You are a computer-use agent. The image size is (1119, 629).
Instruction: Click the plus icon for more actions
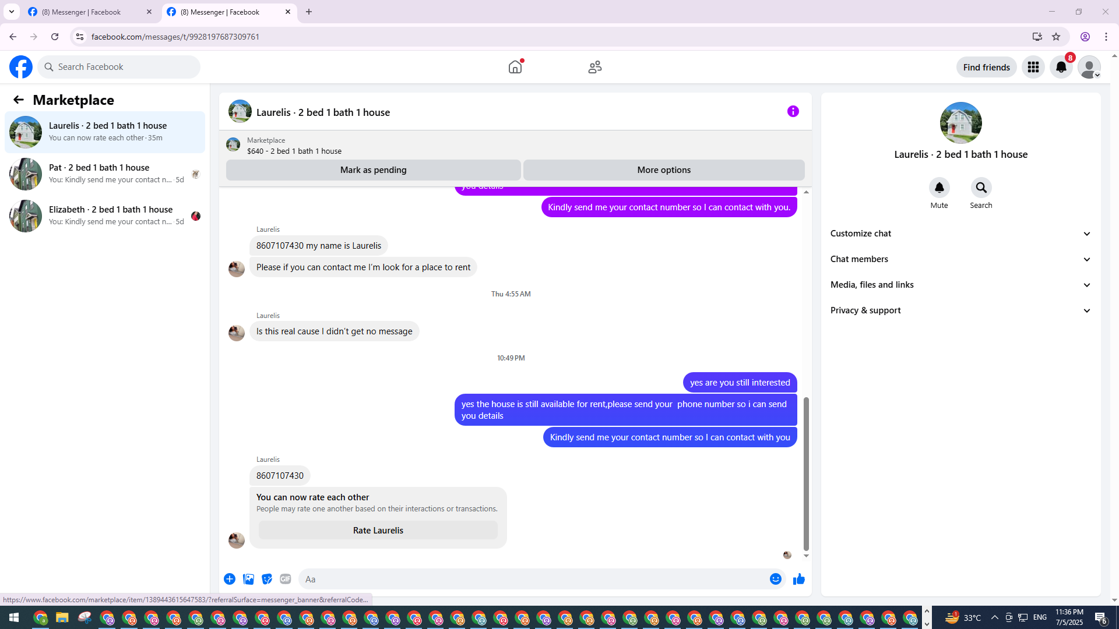[230, 579]
